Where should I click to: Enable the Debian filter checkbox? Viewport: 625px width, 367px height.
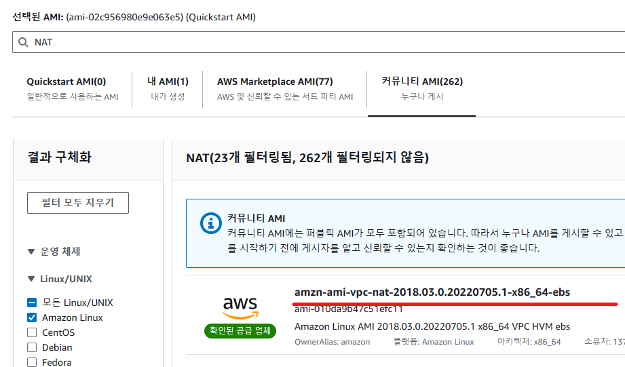[32, 347]
